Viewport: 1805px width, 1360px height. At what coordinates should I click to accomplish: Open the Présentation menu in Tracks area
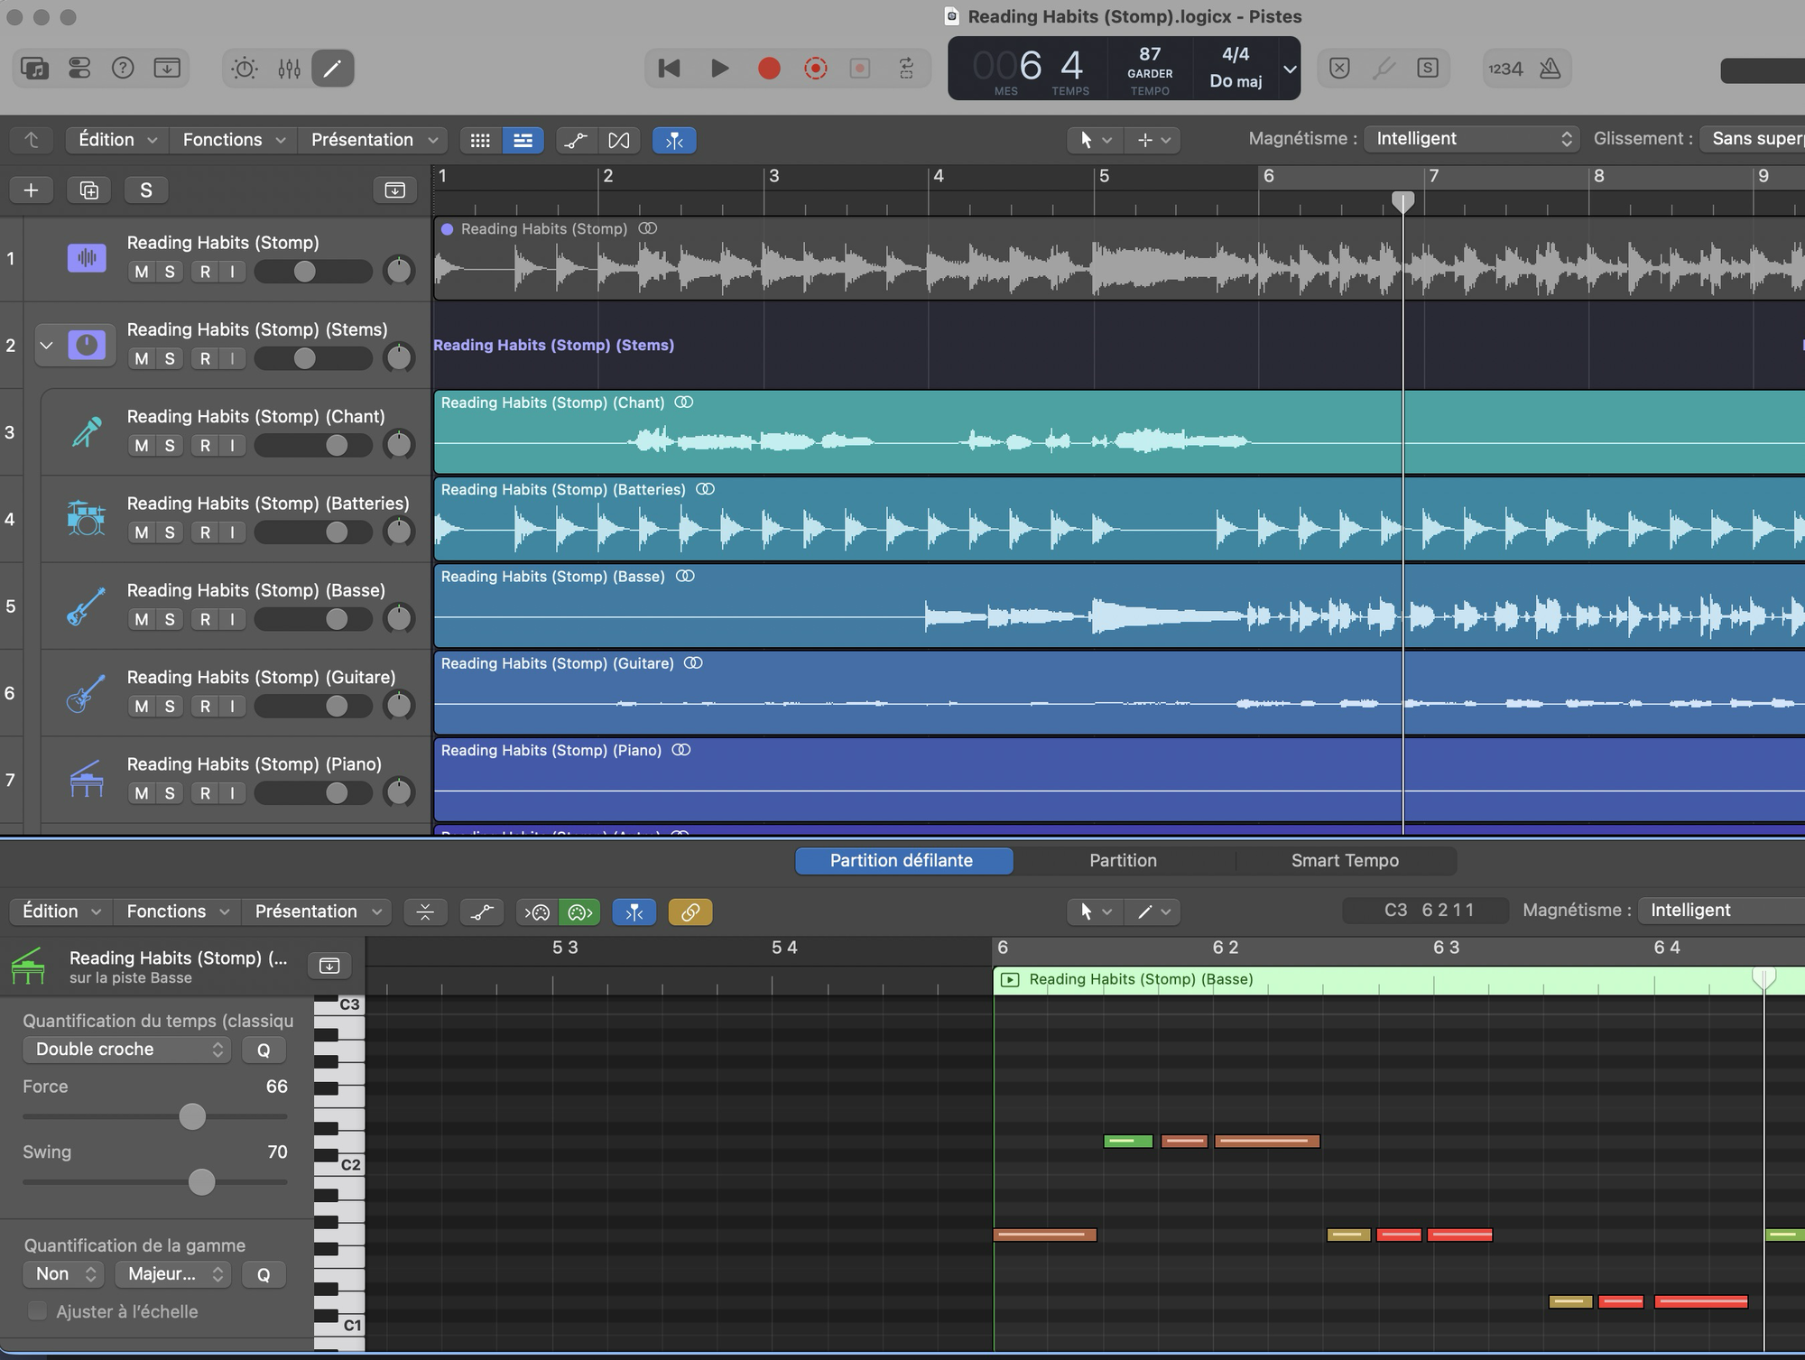(x=374, y=140)
